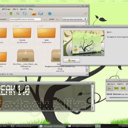Expand the Voir en tant qu'icônes dropdown
Viewport: 128px width, 128px height.
tap(75, 19)
